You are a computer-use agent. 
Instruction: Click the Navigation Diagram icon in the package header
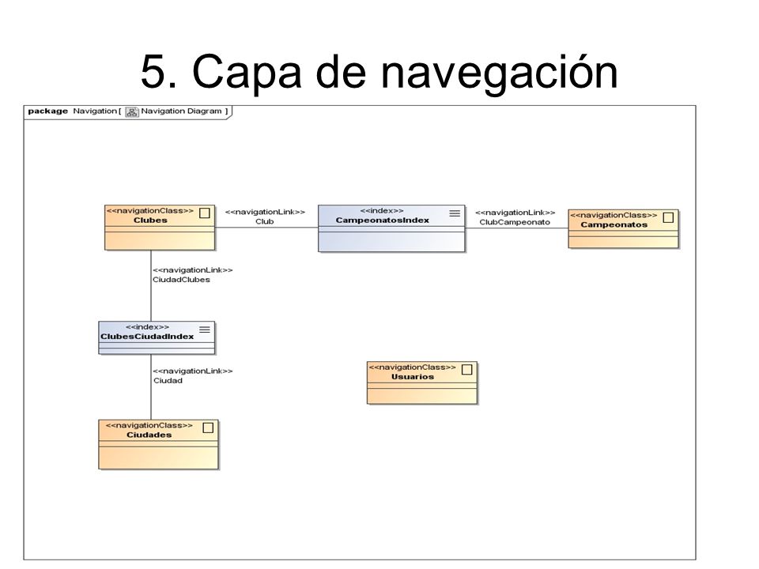132,111
